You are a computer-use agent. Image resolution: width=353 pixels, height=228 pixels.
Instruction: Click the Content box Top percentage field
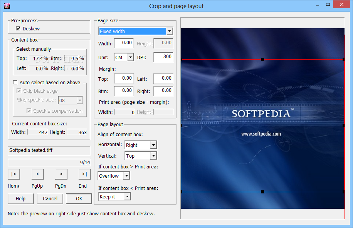tap(36, 58)
